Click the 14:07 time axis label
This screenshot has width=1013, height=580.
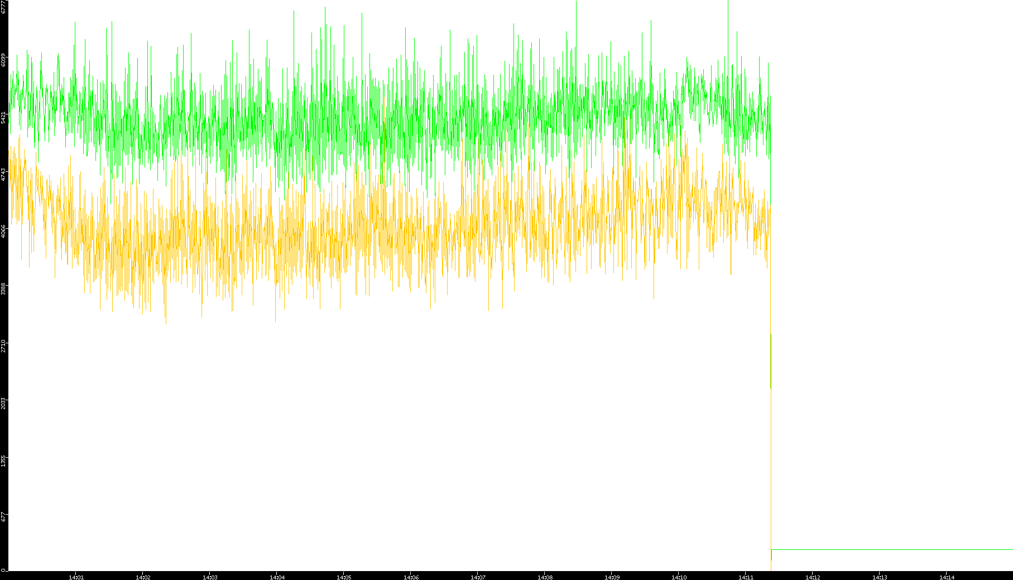478,577
